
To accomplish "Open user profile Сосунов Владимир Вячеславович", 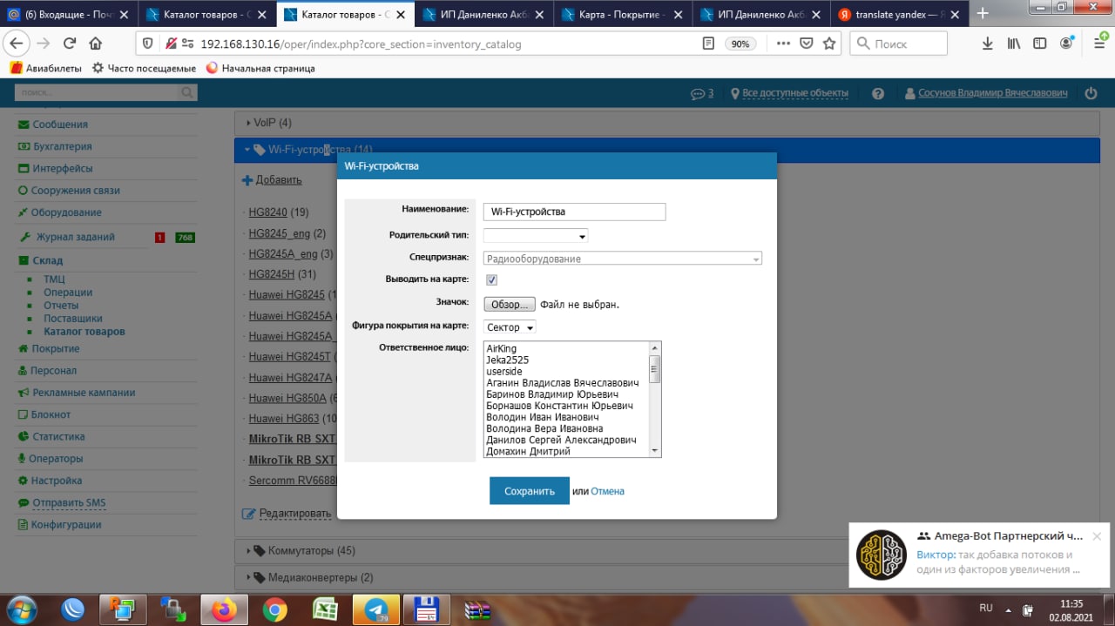I will [x=992, y=93].
